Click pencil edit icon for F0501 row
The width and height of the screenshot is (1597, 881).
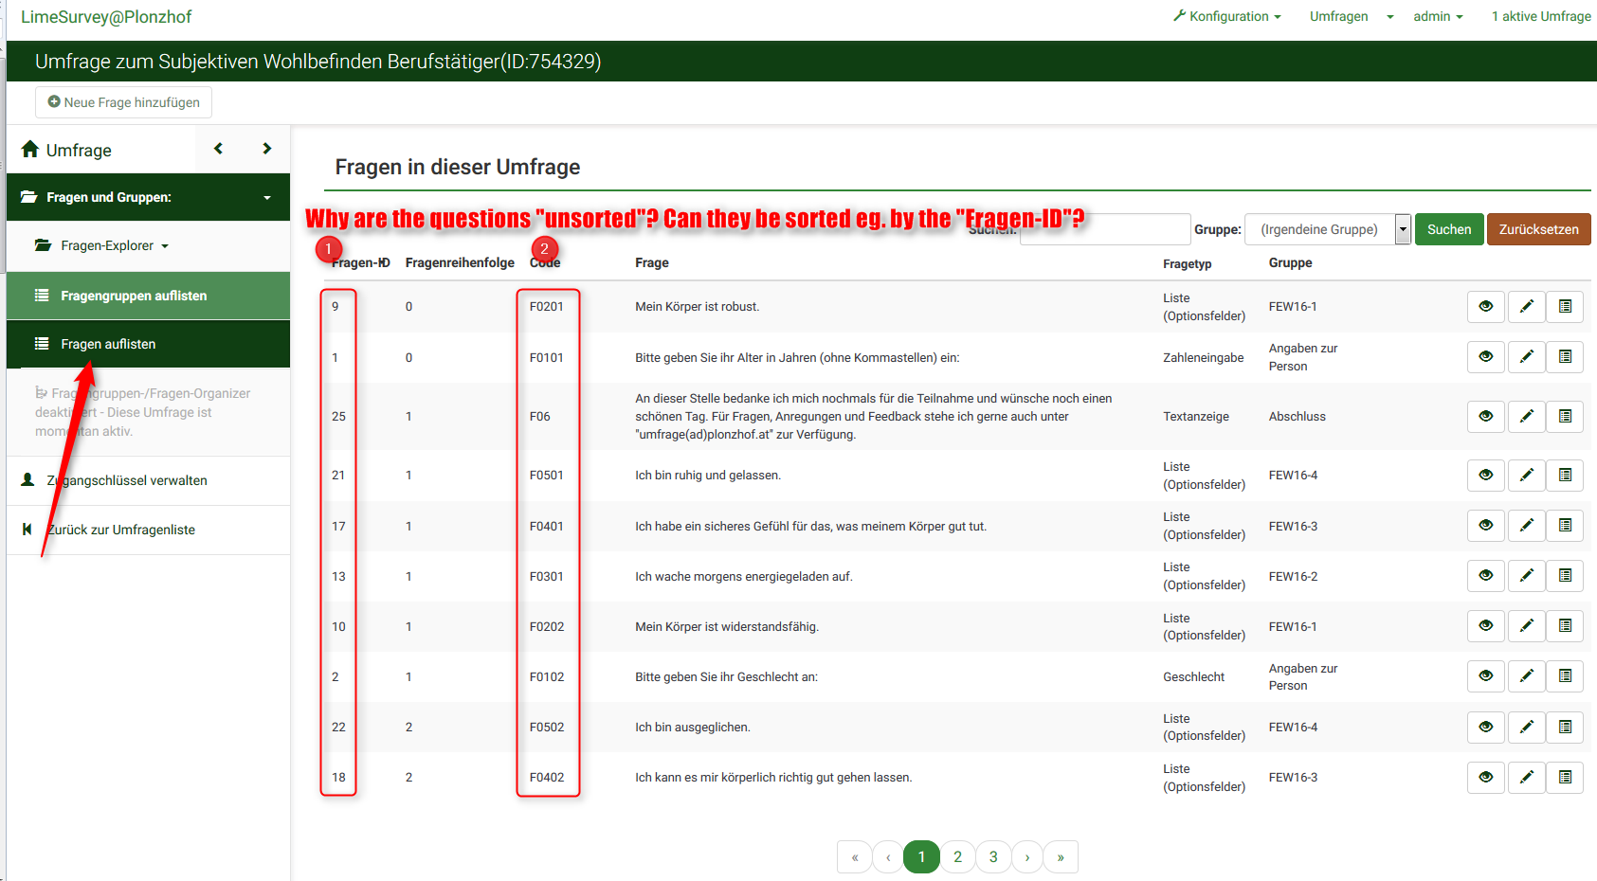click(x=1526, y=476)
